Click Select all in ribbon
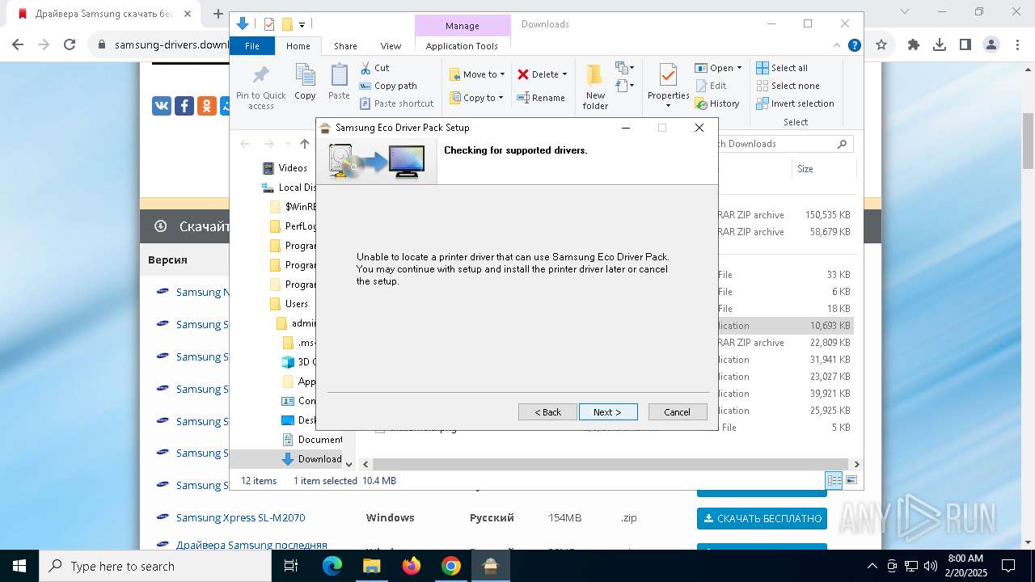This screenshot has width=1035, height=582. click(782, 68)
